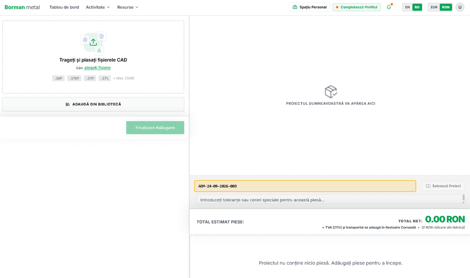Click the .DXF format tag
This screenshot has height=278, width=470.
tap(58, 78)
